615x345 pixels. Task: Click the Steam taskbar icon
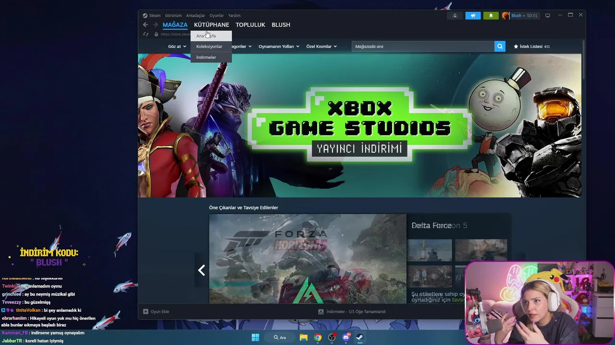(359, 337)
